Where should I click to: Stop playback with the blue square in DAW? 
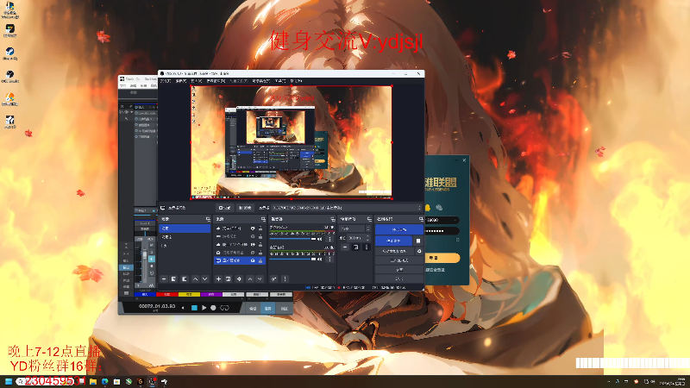pyautogui.click(x=194, y=308)
